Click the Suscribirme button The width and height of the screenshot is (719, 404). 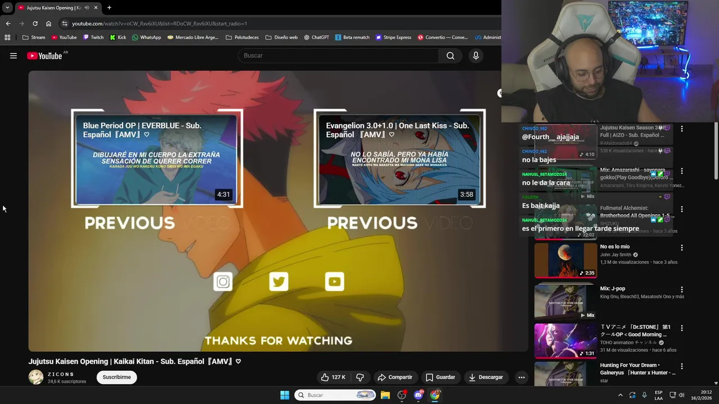tap(117, 377)
